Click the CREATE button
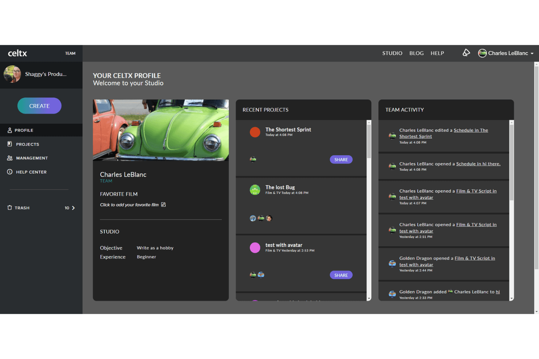 coord(39,106)
